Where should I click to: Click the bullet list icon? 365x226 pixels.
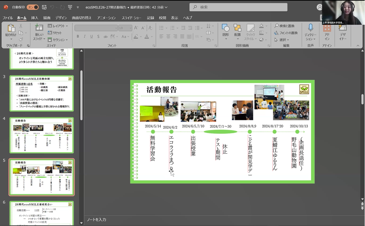tap(161, 28)
